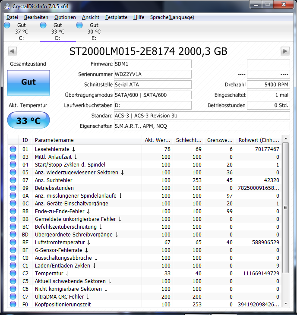Click status orb of Befehlszeitüberschreitung row
The width and height of the screenshot is (297, 315).
click(x=13, y=227)
